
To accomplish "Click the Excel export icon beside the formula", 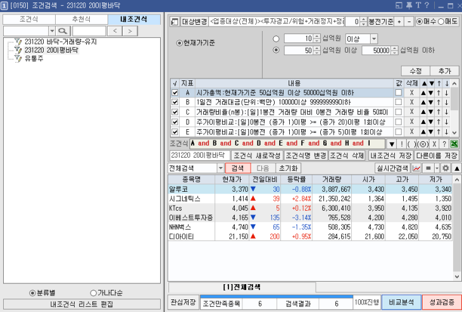I will (x=453, y=144).
